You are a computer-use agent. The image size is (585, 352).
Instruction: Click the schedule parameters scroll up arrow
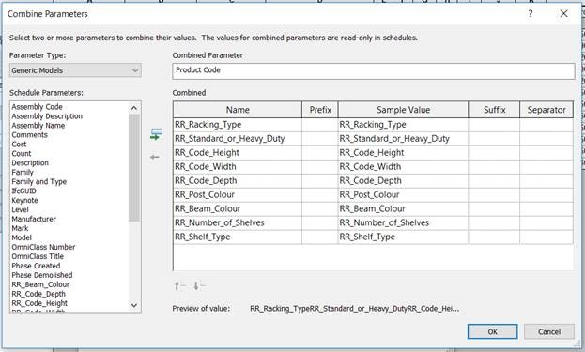coord(134,108)
